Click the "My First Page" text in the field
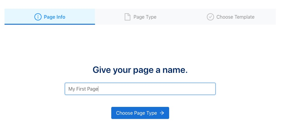 pos(83,89)
